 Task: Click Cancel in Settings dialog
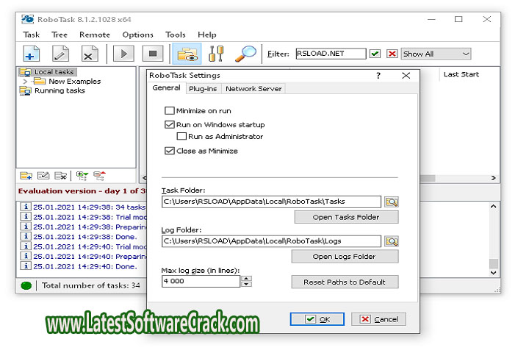378,319
